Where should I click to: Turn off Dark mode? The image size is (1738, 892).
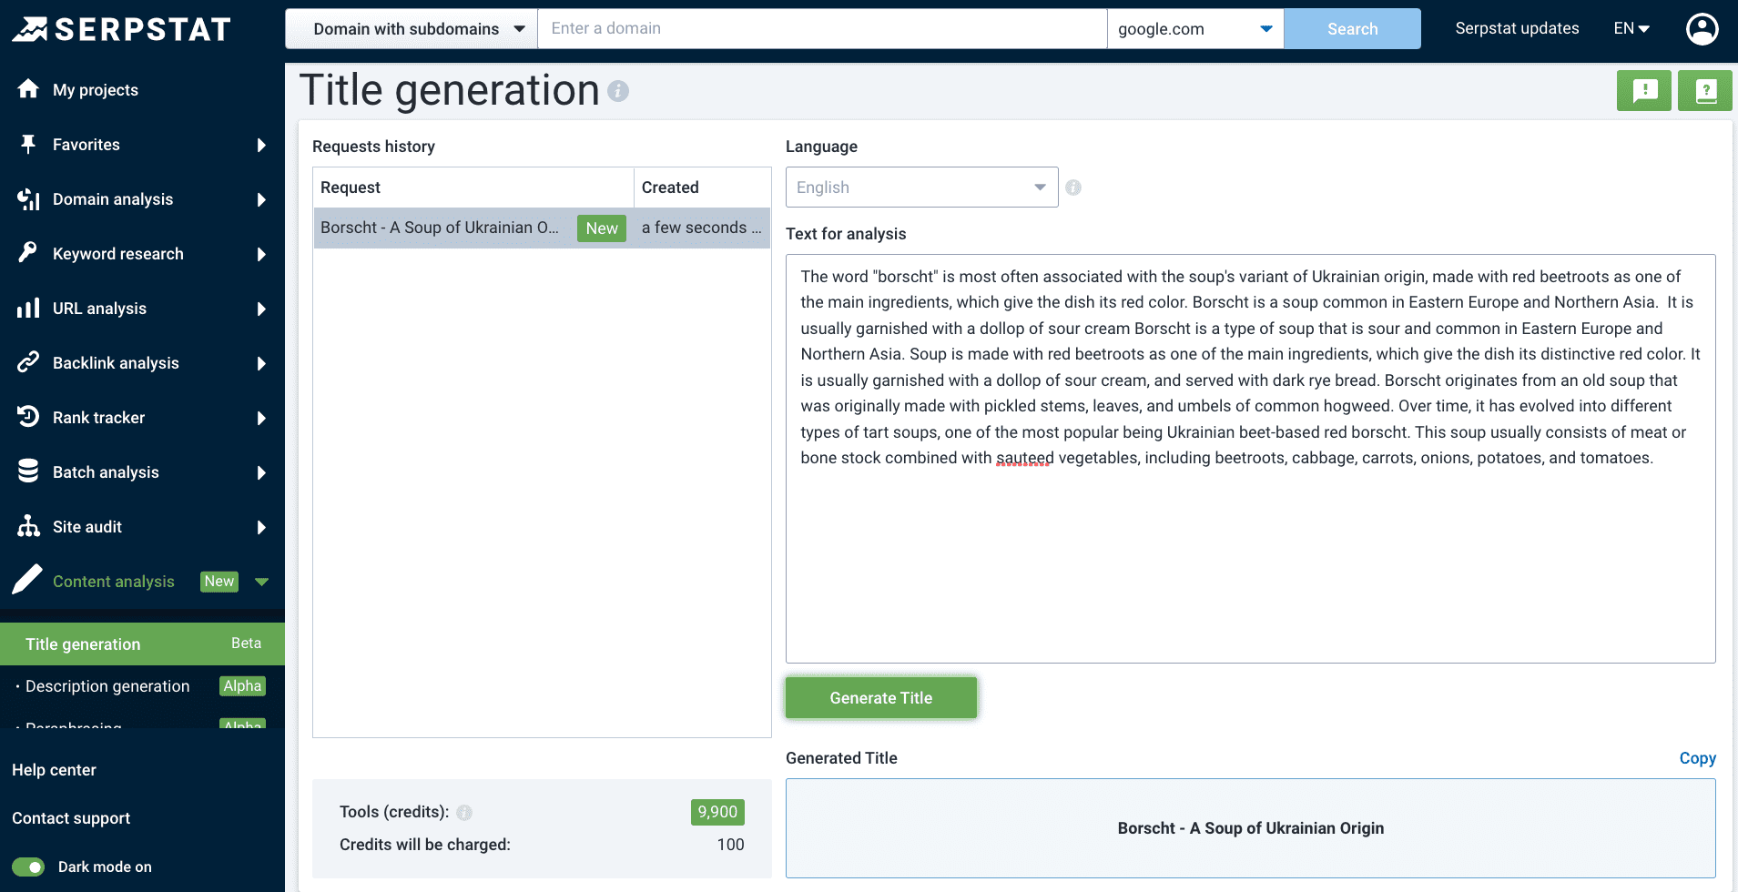click(x=28, y=867)
